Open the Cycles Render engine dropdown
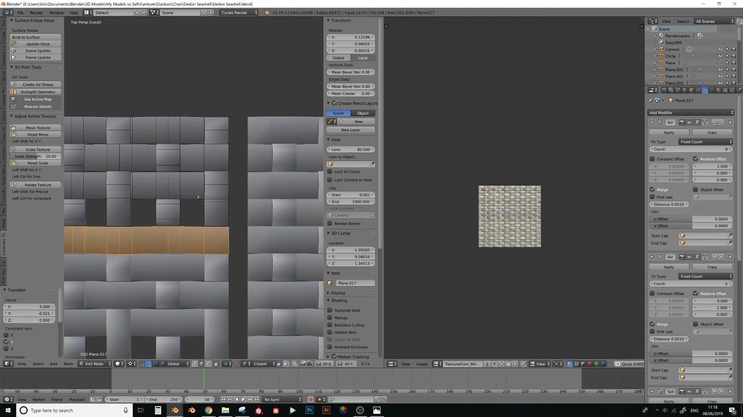 (x=239, y=13)
